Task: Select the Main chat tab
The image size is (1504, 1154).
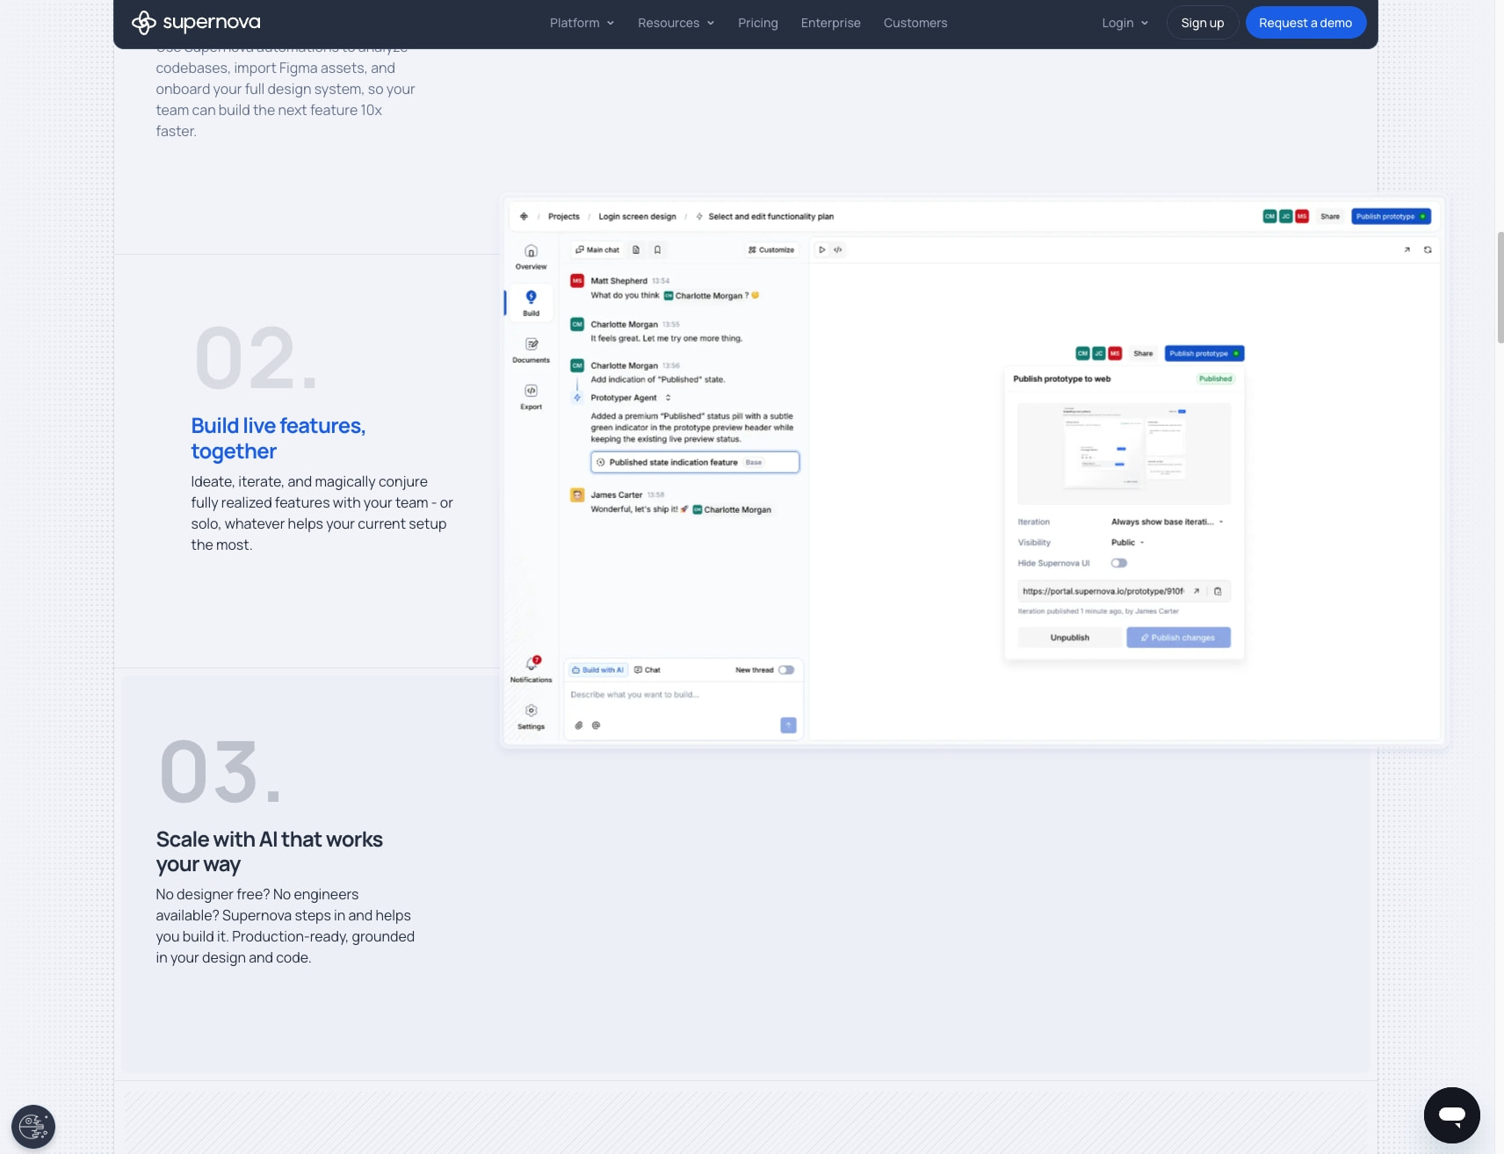Action: (597, 249)
